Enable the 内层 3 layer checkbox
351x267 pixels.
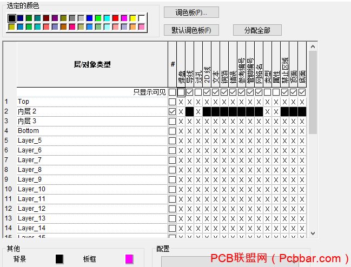point(172,122)
